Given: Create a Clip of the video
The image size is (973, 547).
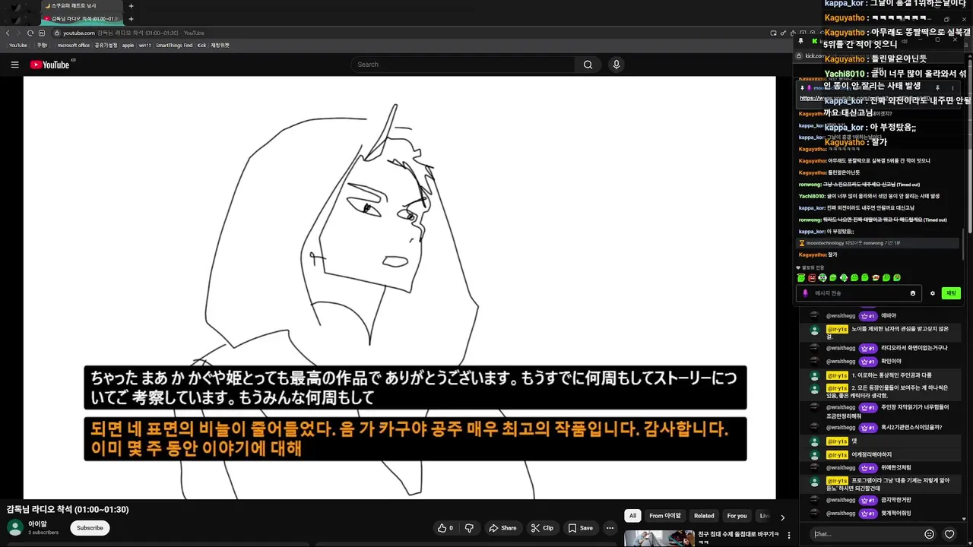Looking at the screenshot, I should click(542, 528).
